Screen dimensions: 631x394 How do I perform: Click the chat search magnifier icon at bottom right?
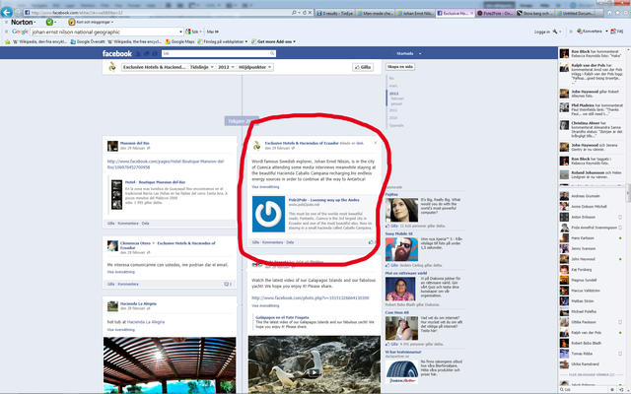(562, 390)
